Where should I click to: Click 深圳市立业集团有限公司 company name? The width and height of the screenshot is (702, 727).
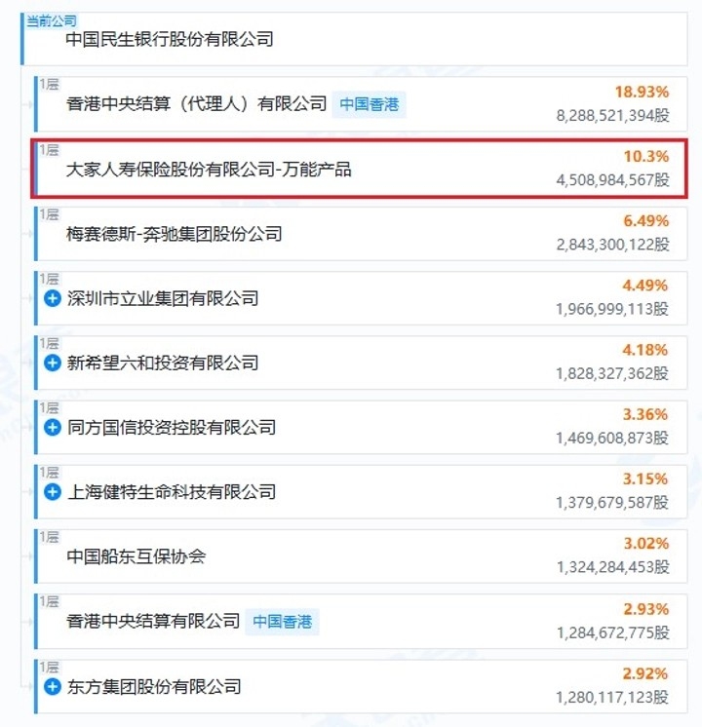[163, 298]
